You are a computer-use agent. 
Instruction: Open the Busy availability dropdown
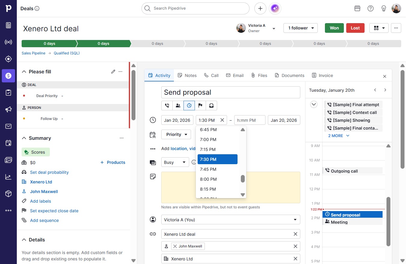(x=175, y=162)
